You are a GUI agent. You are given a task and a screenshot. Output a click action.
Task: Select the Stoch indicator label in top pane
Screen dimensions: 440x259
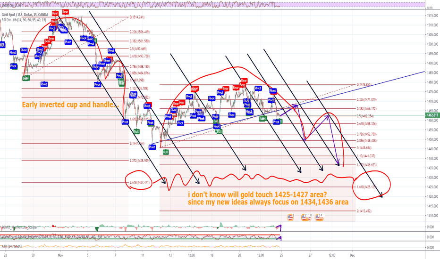coord(11,5)
